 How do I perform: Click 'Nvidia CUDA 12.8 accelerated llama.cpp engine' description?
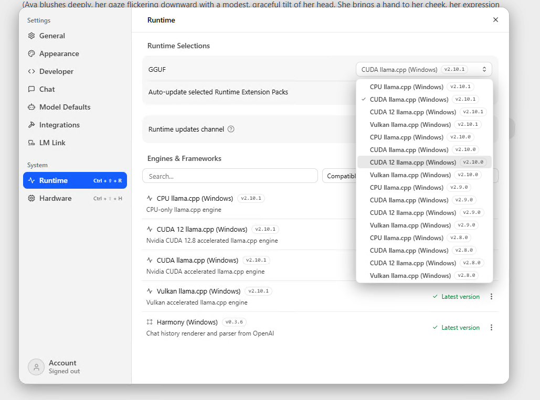coord(212,241)
